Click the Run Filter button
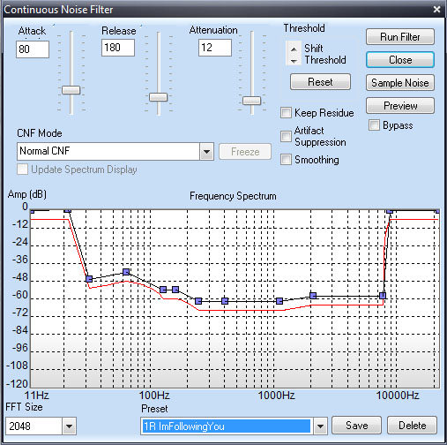 point(400,37)
